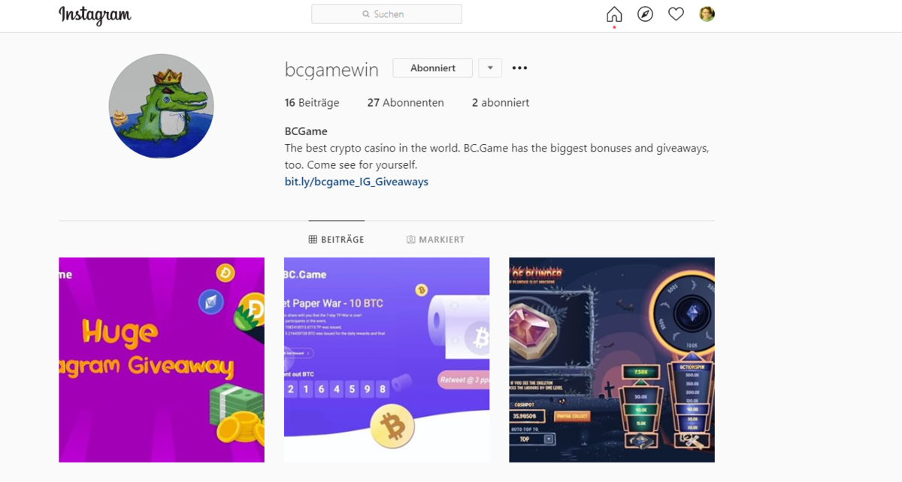The image size is (902, 482).
Task: Open the Instagram home feed icon
Action: (614, 14)
